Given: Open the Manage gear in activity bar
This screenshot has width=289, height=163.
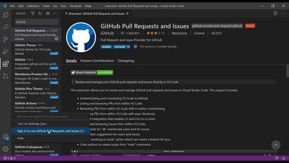Looking at the screenshot, I should [5, 149].
